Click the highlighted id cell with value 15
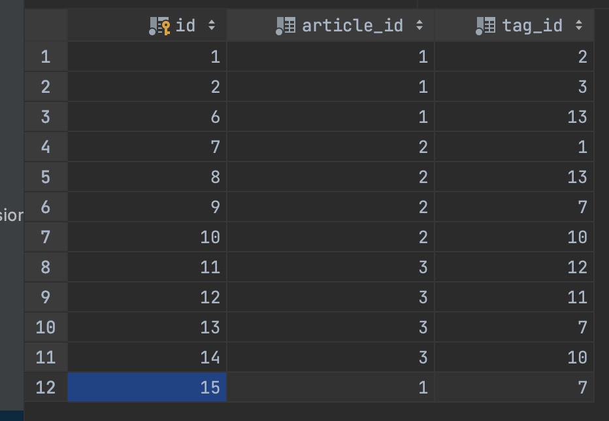This screenshot has height=421, width=609. [x=148, y=388]
